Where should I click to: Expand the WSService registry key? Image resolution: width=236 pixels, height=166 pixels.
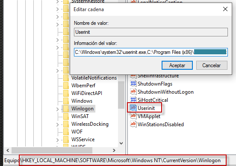coord(57,140)
